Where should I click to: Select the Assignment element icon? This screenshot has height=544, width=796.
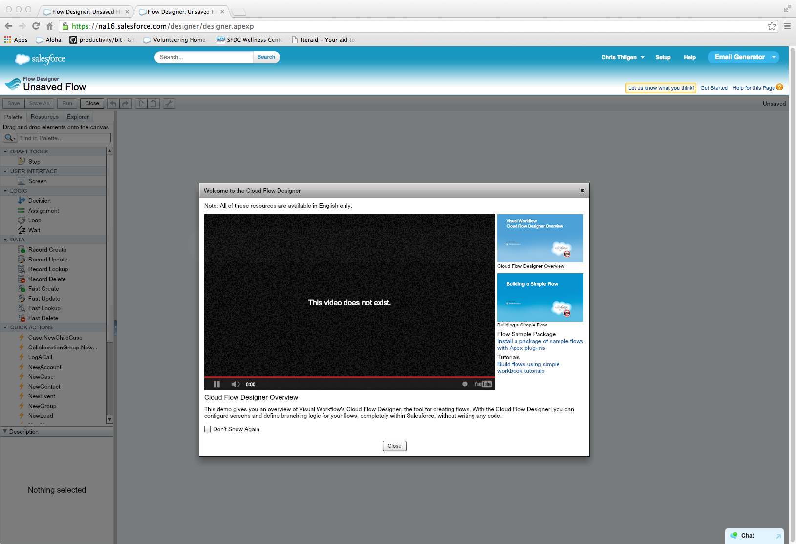(22, 210)
